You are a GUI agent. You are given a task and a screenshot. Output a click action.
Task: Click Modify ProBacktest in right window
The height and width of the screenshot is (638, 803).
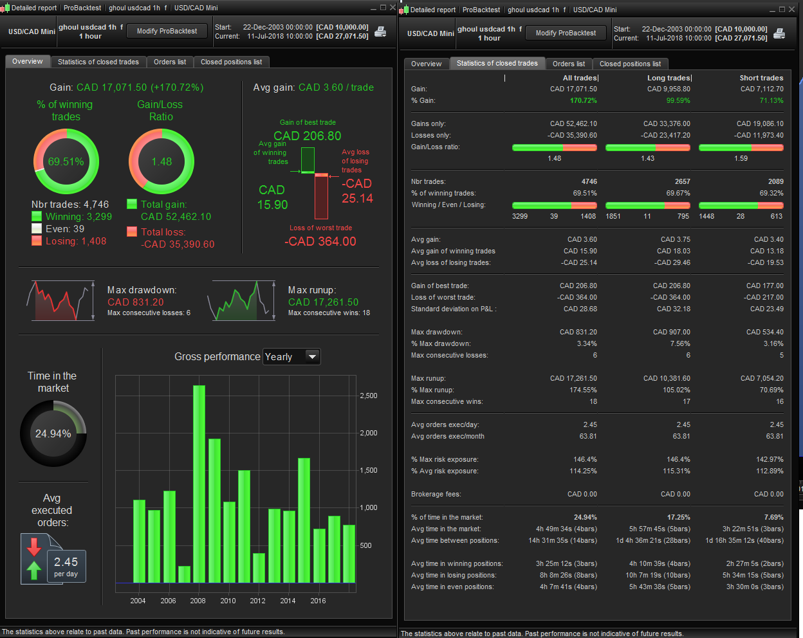[566, 33]
